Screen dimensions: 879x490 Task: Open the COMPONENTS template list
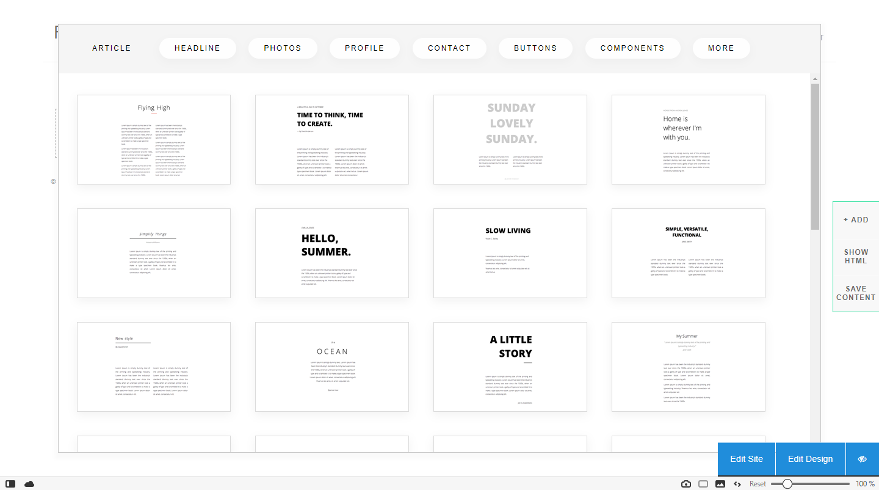click(x=632, y=48)
